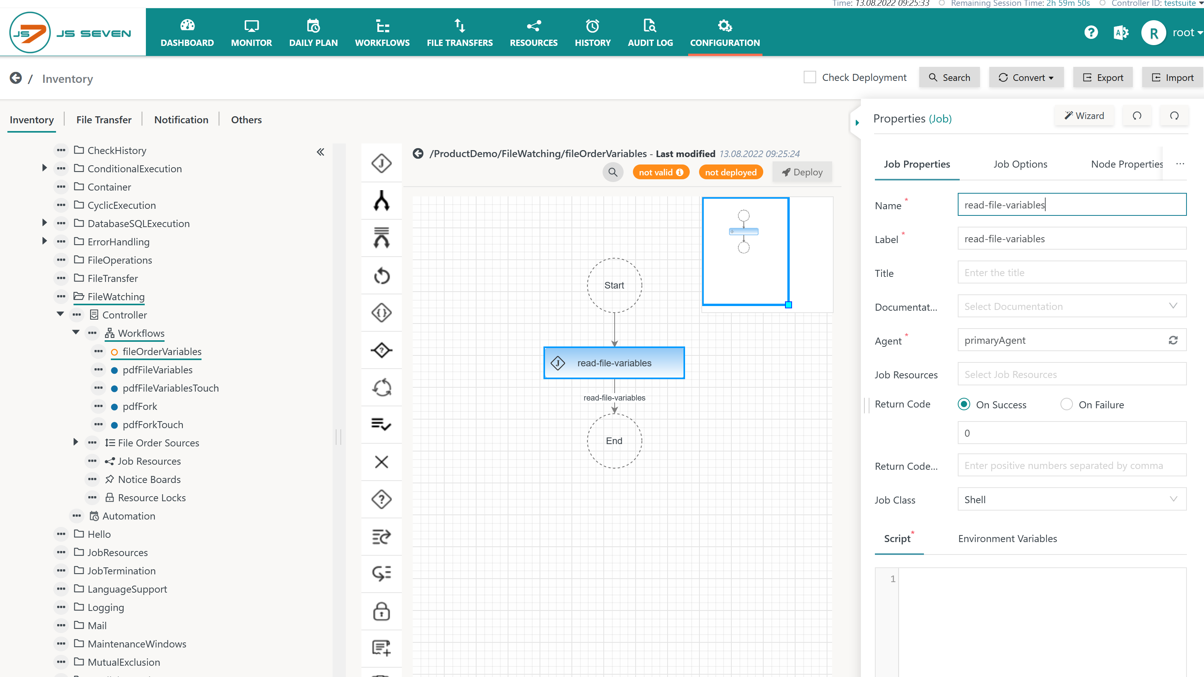Select the Add Order instruction icon
Viewport: 1204px width, 677px height.
[x=381, y=649]
